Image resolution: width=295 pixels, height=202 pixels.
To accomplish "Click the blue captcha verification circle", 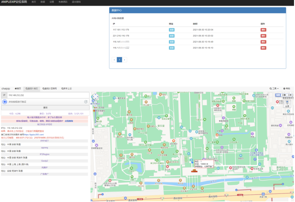I will (5, 102).
